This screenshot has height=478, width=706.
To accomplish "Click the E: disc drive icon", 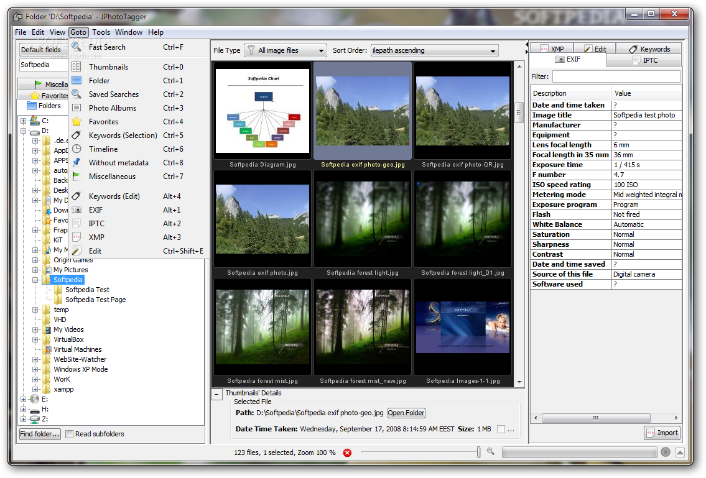I will 35,399.
